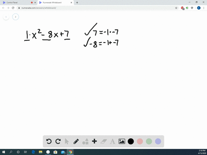Open a new browser tab
Viewport: 207px width, 155px height.
pyautogui.click(x=77, y=3)
